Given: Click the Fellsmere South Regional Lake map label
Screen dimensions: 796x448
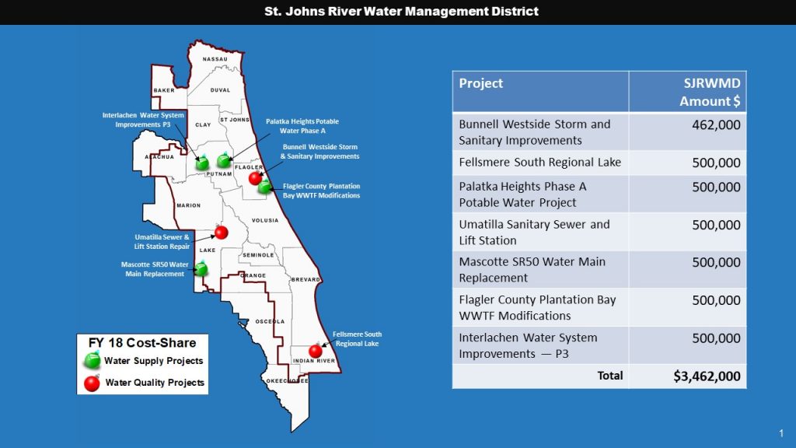Looking at the screenshot, I should (x=357, y=339).
